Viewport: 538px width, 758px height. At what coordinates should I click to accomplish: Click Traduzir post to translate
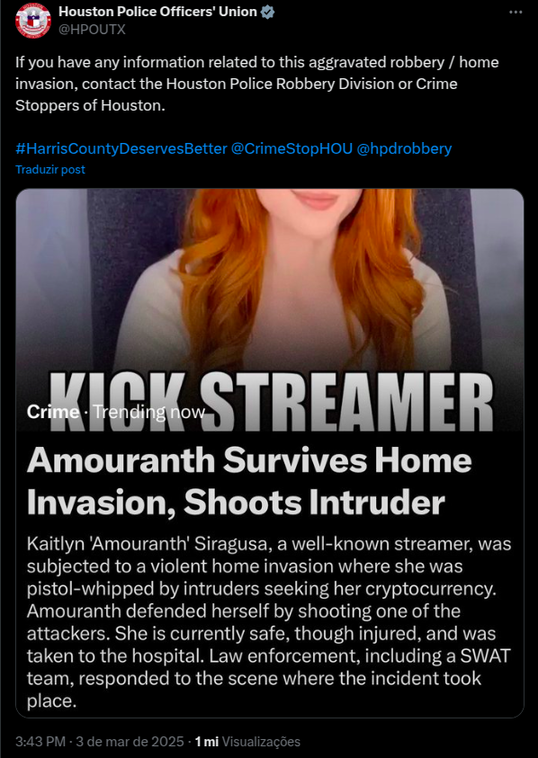click(50, 170)
